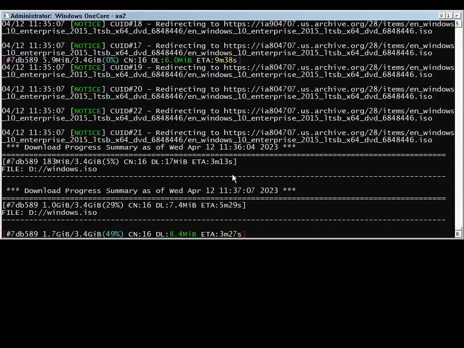The width and height of the screenshot is (464, 348).
Task: Click the CUID#18 redirect notice line
Action: coord(228,28)
